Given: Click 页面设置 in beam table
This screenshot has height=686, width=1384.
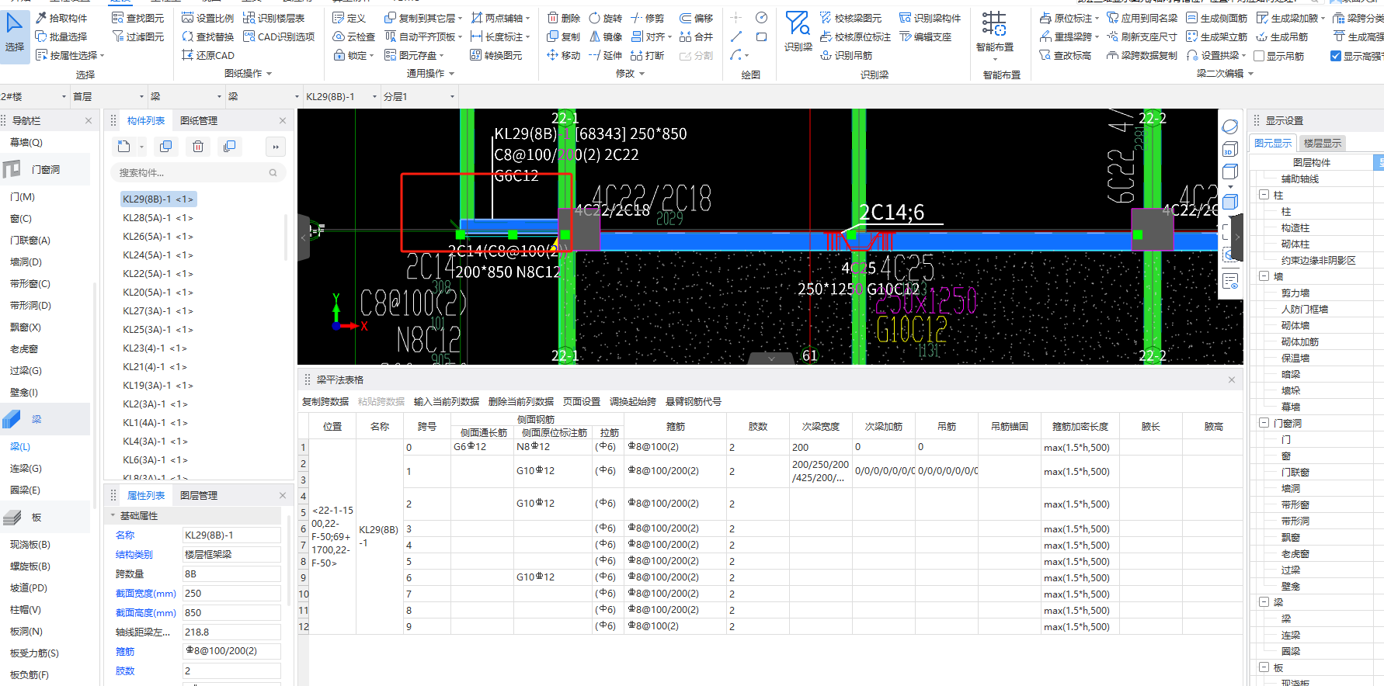Looking at the screenshot, I should (x=582, y=401).
